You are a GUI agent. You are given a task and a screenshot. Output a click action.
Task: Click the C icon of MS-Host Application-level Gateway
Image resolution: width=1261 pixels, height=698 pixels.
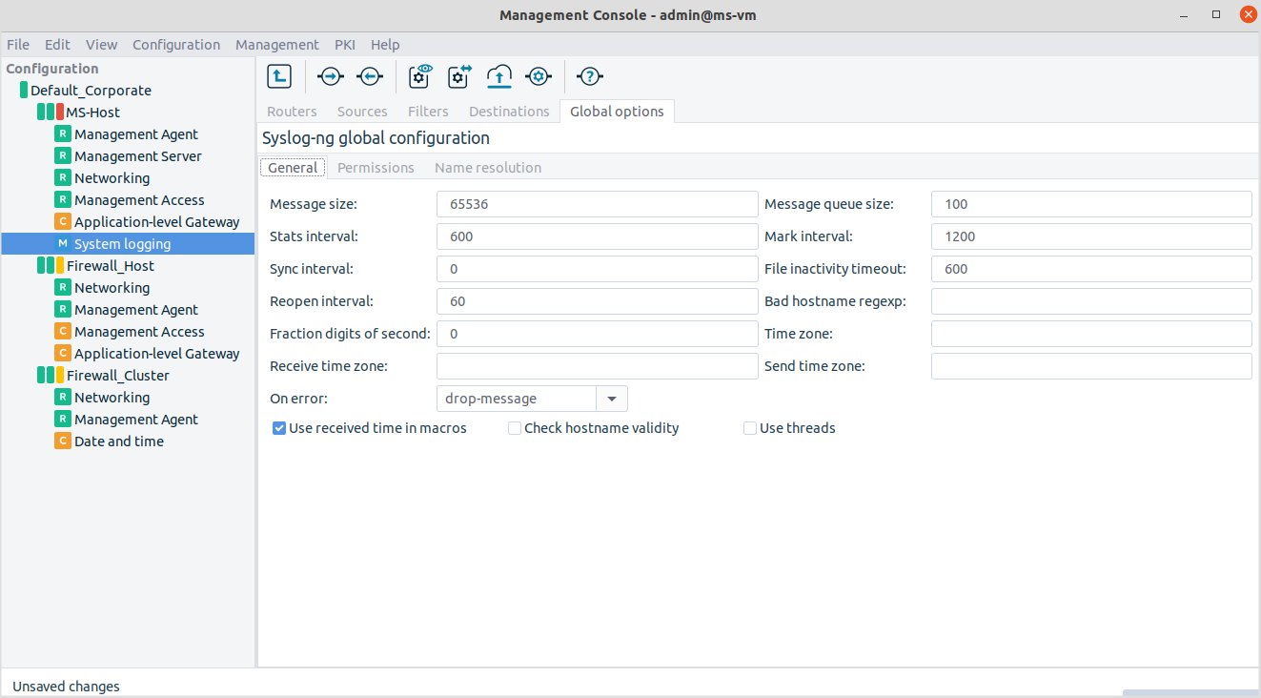coord(63,221)
